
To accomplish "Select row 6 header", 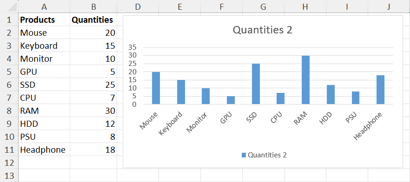I will click(9, 85).
